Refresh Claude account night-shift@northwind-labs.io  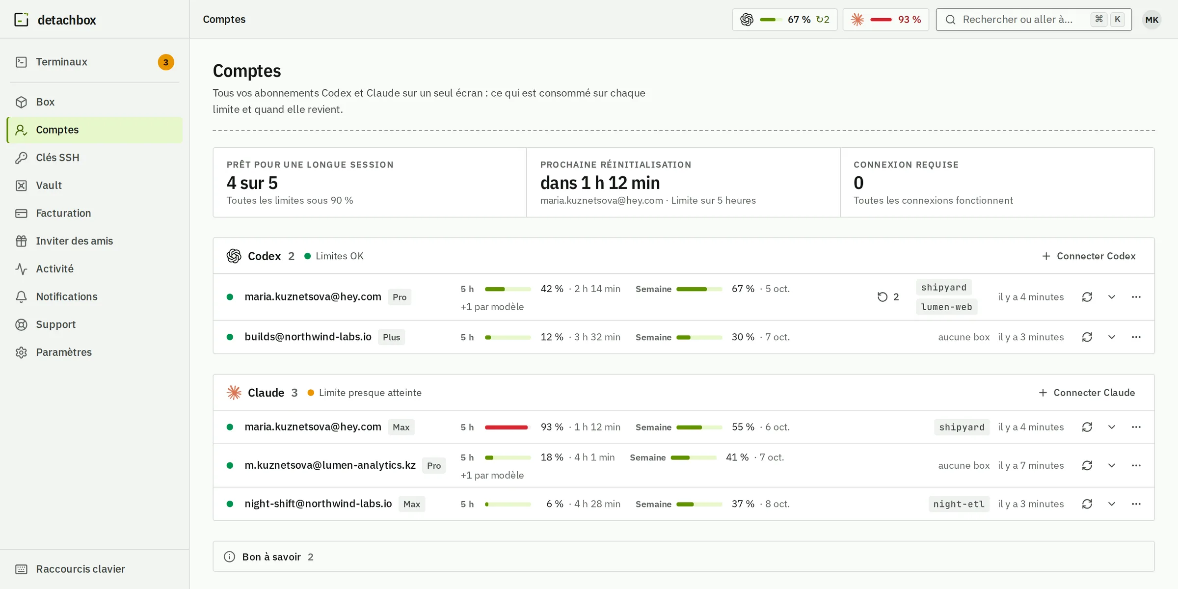pyautogui.click(x=1087, y=504)
